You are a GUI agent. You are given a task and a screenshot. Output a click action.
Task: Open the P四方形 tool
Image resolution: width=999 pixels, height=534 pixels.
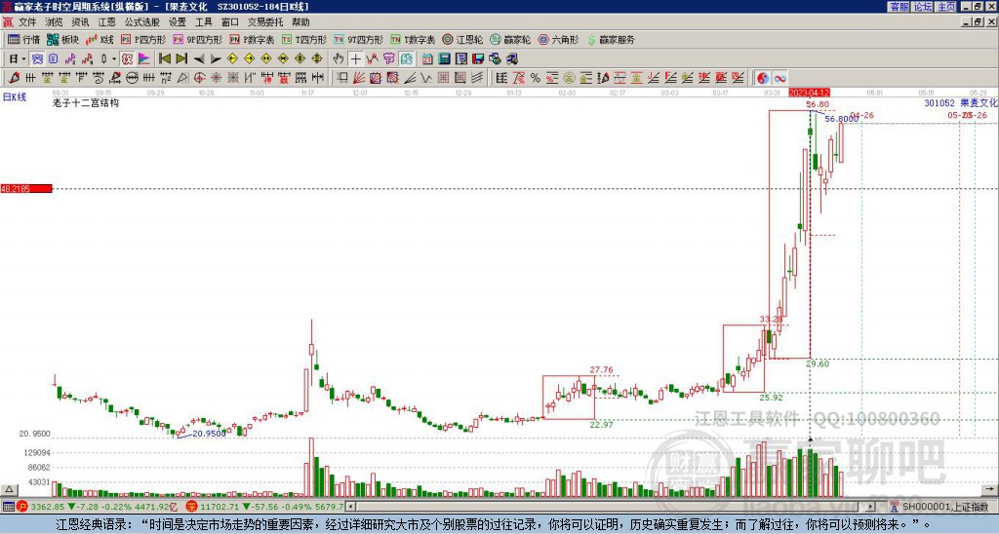point(143,39)
